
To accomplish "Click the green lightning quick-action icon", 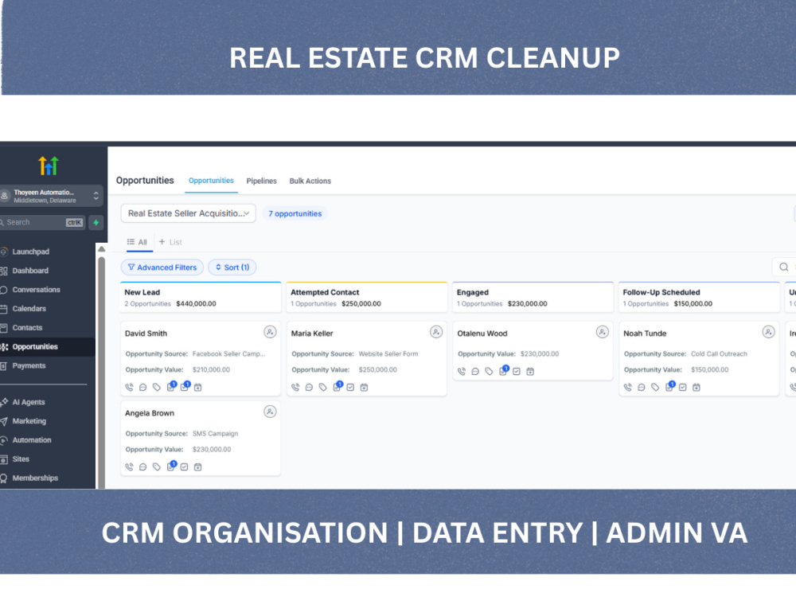I will point(96,222).
